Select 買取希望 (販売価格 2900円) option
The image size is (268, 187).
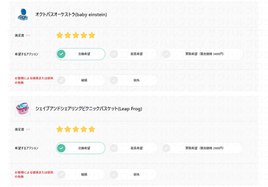[202, 148]
